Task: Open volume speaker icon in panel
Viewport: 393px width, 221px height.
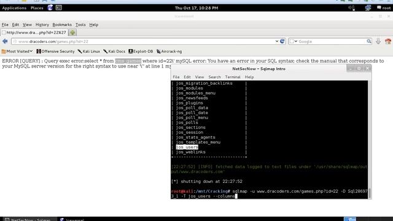Action: click(351, 8)
